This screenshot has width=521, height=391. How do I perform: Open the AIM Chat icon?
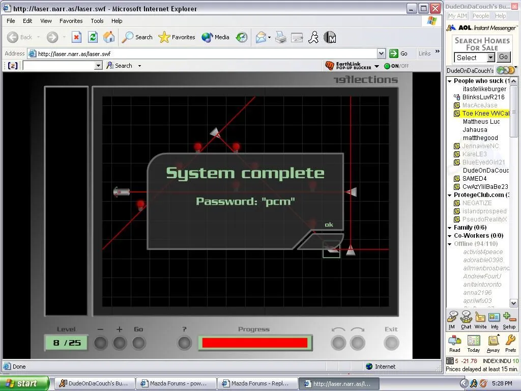click(466, 320)
